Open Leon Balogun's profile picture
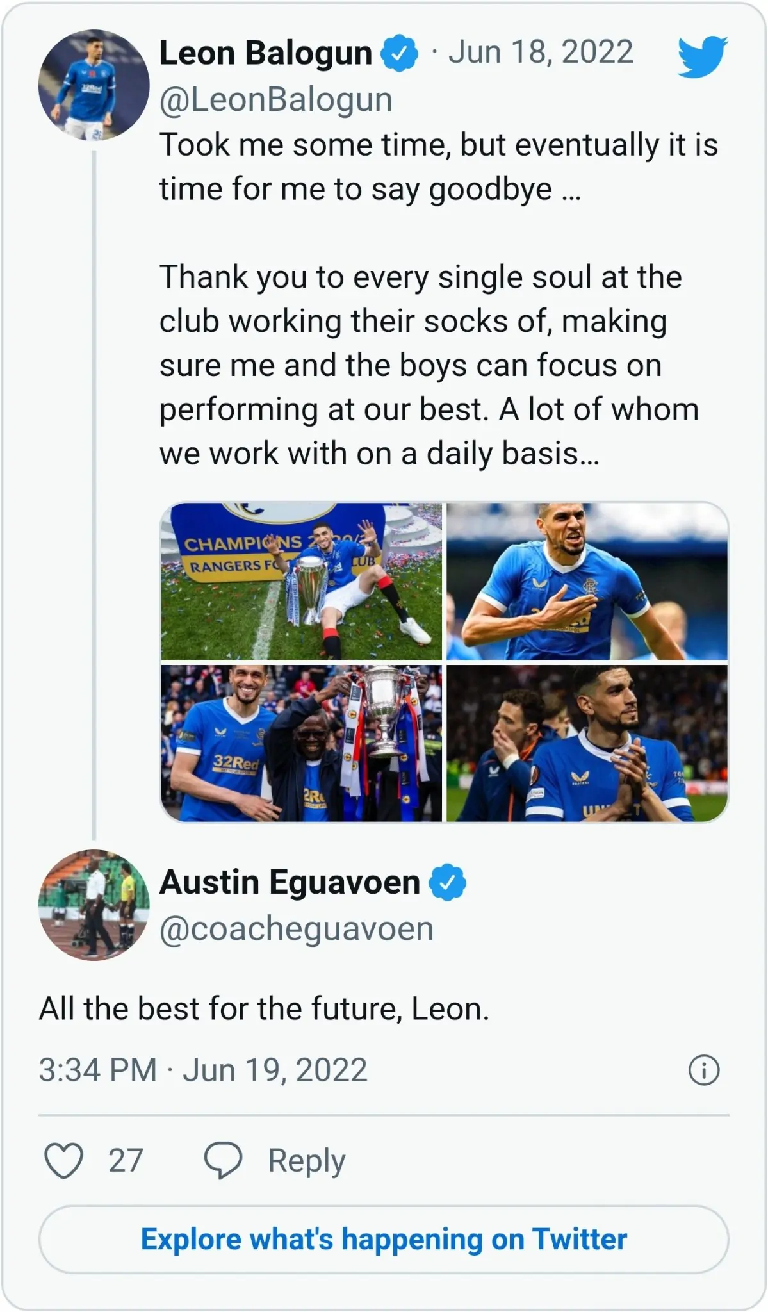The image size is (768, 1312). tap(94, 85)
